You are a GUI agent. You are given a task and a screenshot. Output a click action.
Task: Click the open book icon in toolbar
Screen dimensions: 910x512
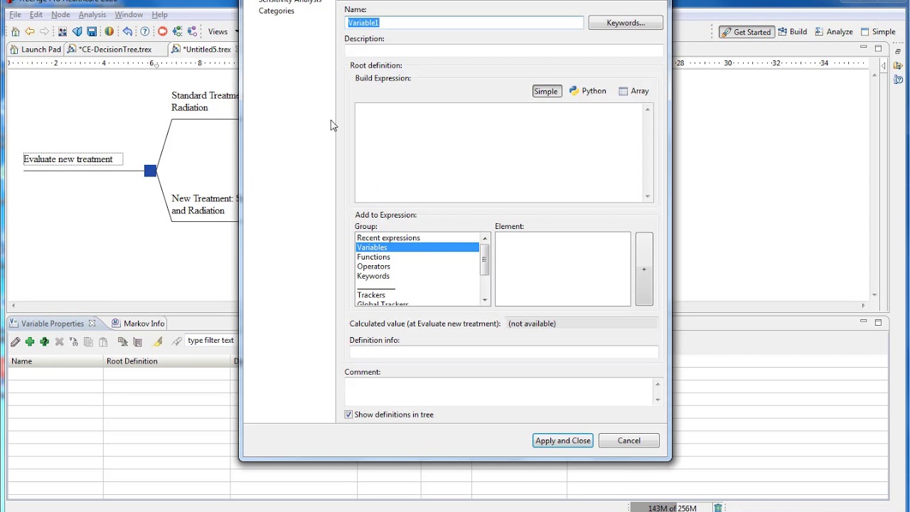tap(77, 31)
